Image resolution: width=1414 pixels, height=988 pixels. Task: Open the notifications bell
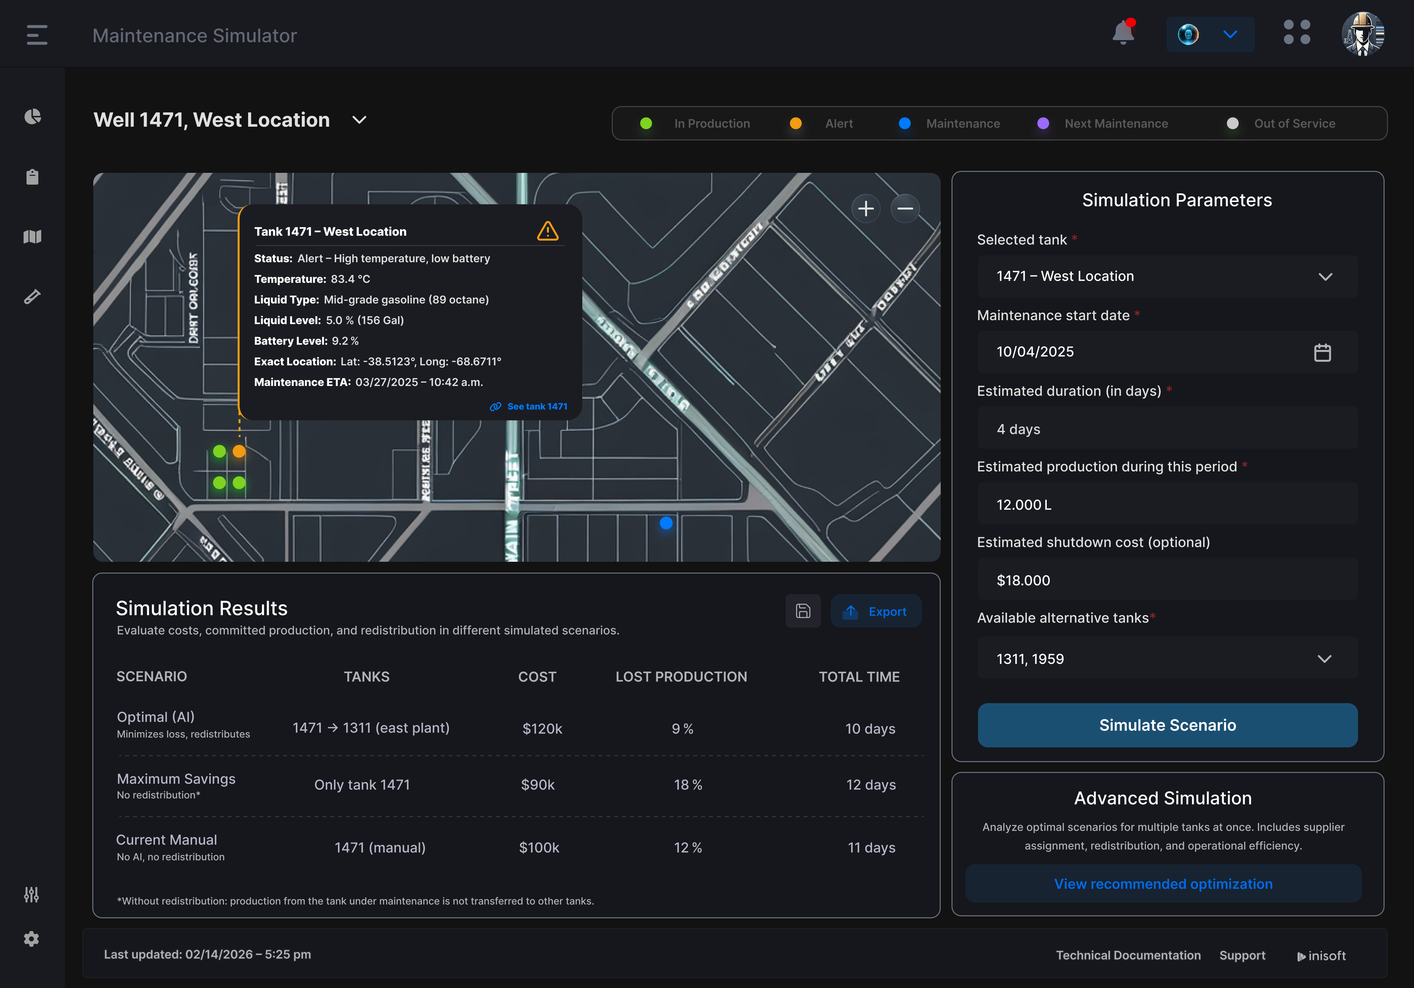tap(1123, 33)
